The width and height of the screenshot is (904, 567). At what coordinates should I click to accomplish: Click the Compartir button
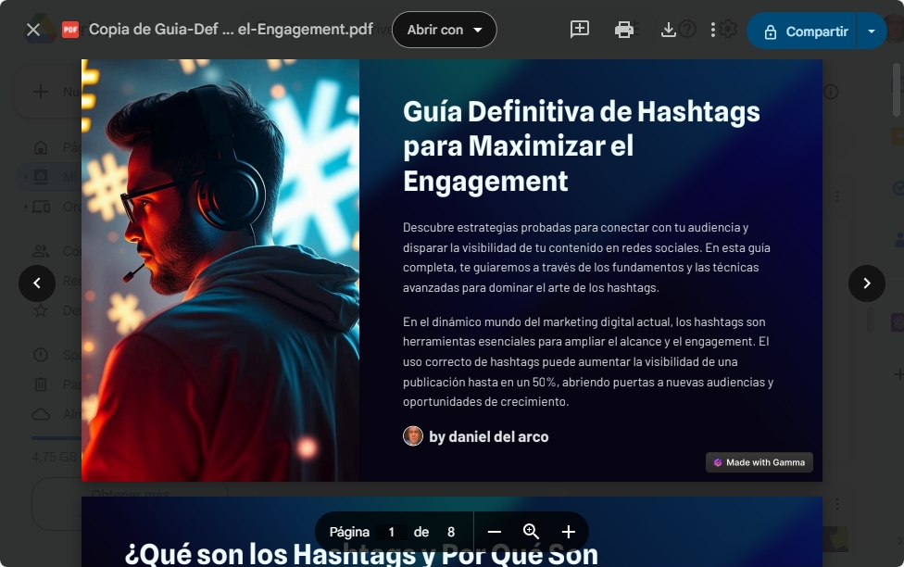(804, 31)
